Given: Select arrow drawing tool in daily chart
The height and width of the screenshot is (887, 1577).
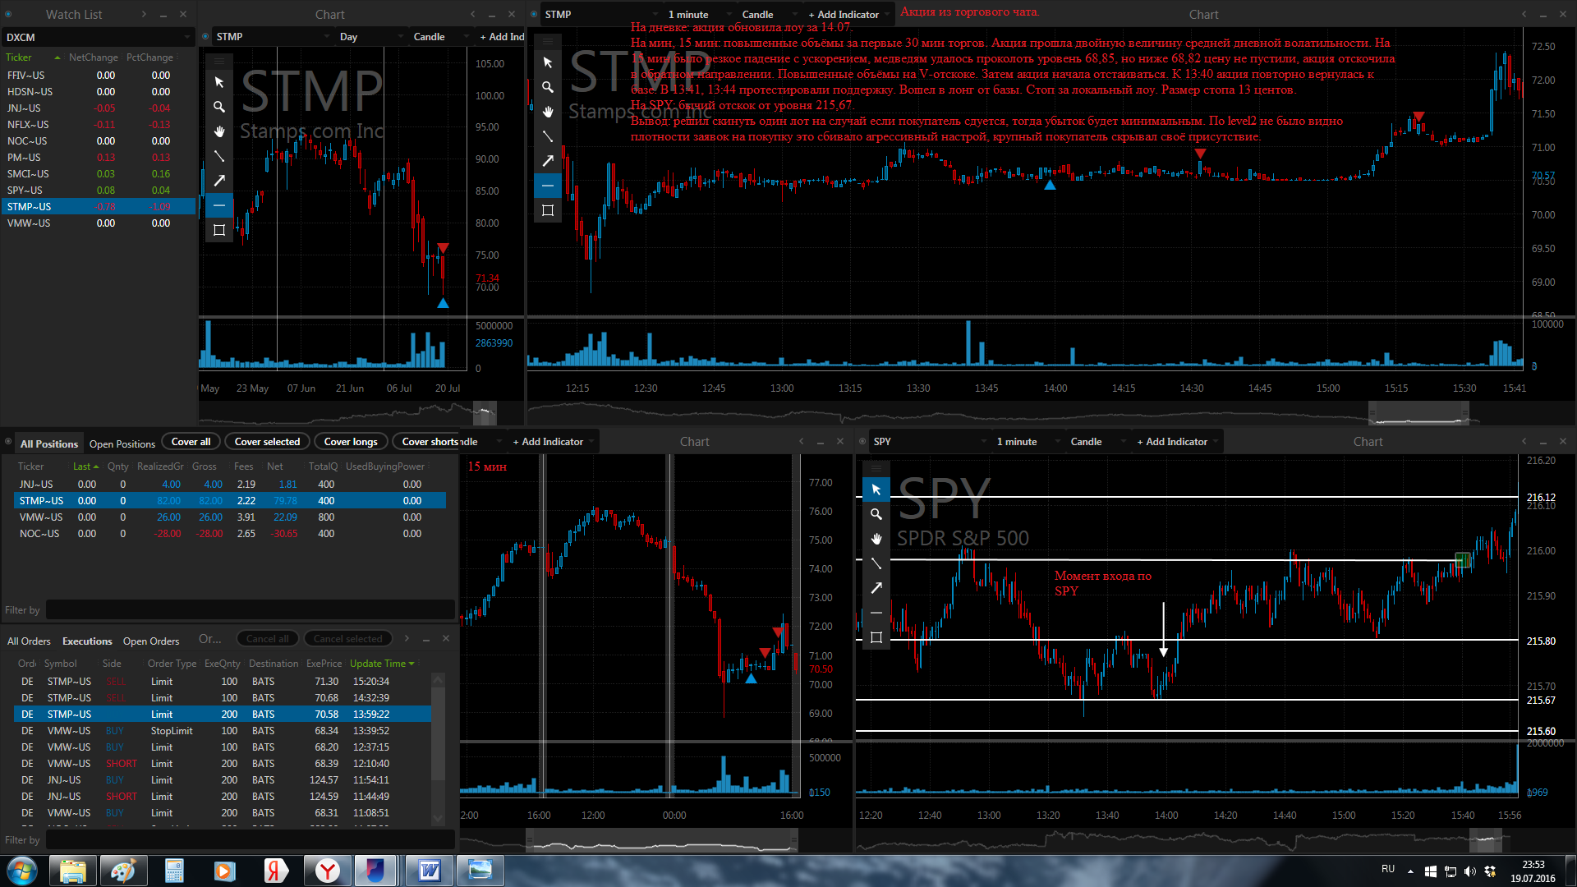Looking at the screenshot, I should [218, 181].
